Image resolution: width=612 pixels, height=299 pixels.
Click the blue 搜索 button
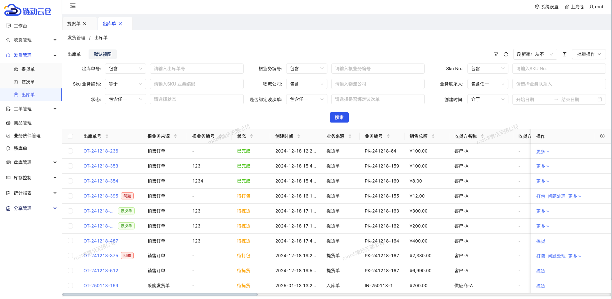[339, 117]
